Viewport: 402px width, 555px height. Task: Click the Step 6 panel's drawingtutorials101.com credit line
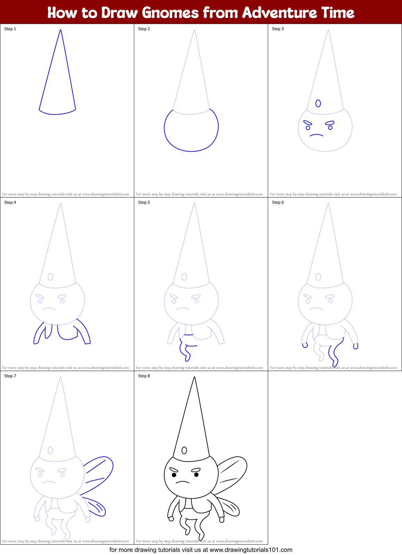click(x=333, y=368)
